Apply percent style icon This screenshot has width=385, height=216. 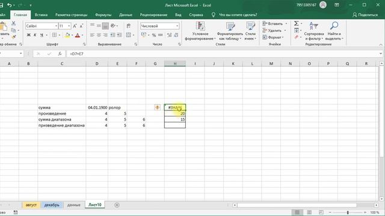154,35
